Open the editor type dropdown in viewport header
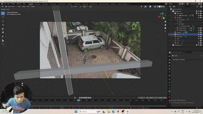This screenshot has height=114, width=203. pos(3,6)
